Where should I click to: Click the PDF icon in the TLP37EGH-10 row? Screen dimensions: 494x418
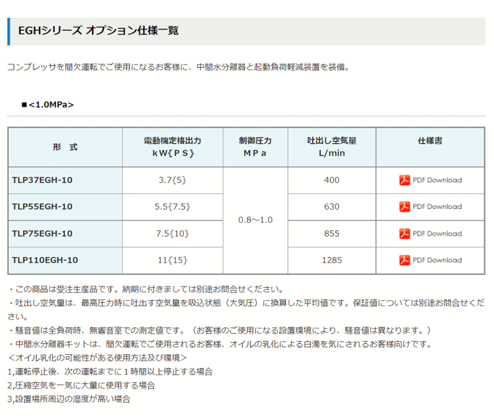coord(405,180)
